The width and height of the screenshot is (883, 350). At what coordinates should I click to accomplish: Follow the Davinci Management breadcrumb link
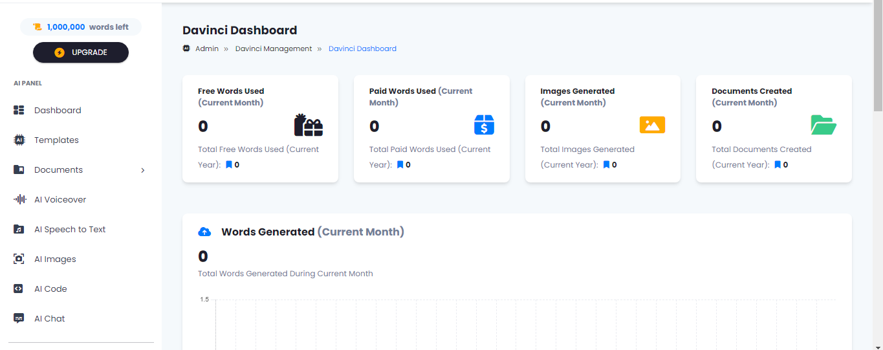(x=273, y=49)
